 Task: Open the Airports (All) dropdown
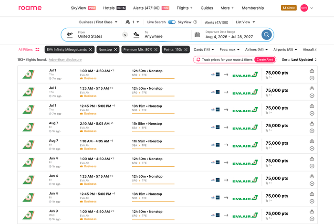tap(285, 50)
